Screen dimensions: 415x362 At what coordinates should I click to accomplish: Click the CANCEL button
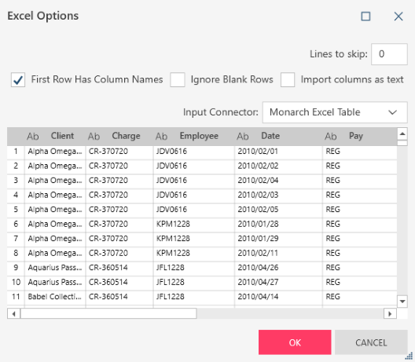tap(371, 342)
